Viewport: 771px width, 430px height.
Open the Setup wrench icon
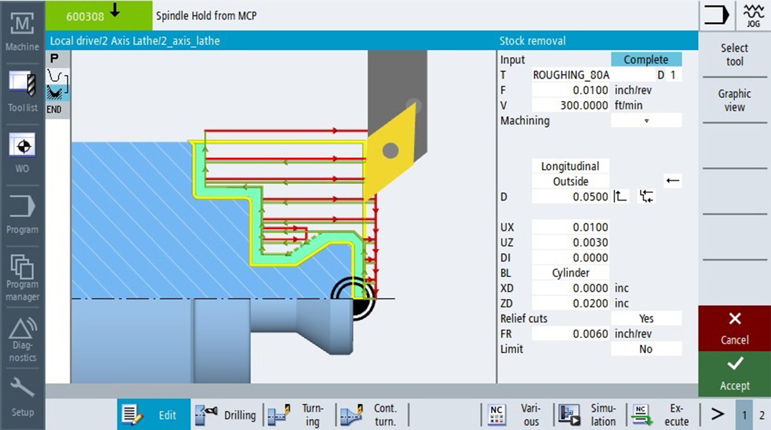[x=22, y=398]
